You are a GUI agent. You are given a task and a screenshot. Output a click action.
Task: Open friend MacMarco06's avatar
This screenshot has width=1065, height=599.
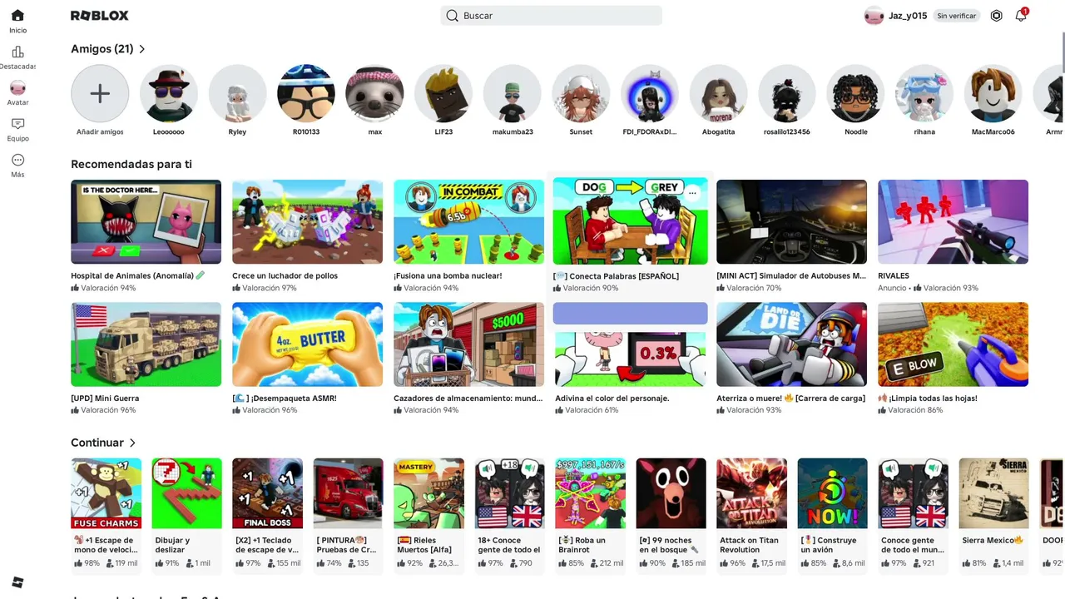point(993,93)
